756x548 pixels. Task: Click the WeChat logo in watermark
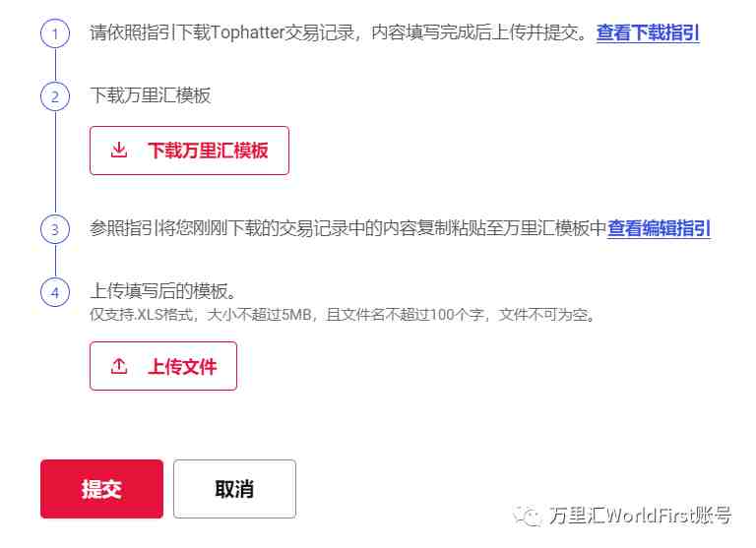click(527, 517)
